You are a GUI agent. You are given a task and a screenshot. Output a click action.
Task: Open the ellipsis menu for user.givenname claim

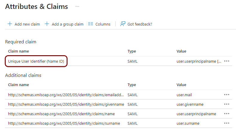click(227, 104)
